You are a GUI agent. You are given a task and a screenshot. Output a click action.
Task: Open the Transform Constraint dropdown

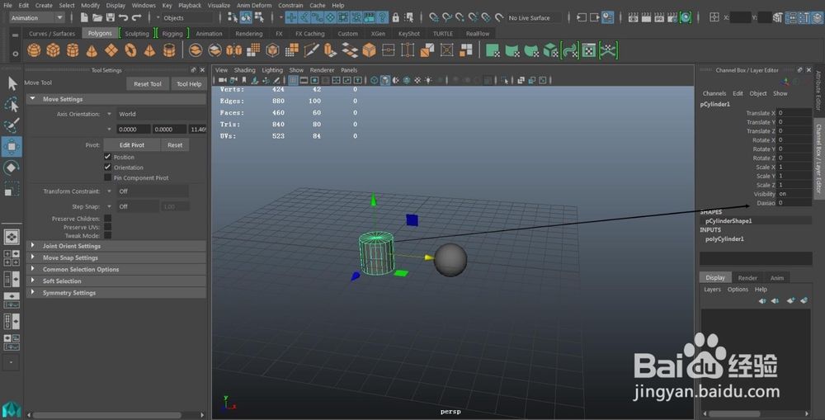(x=146, y=191)
